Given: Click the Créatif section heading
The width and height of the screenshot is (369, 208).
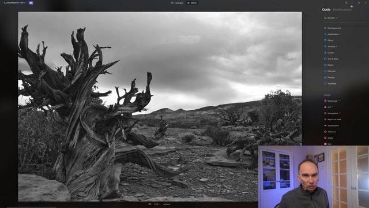Looking at the screenshot, I should (327, 95).
